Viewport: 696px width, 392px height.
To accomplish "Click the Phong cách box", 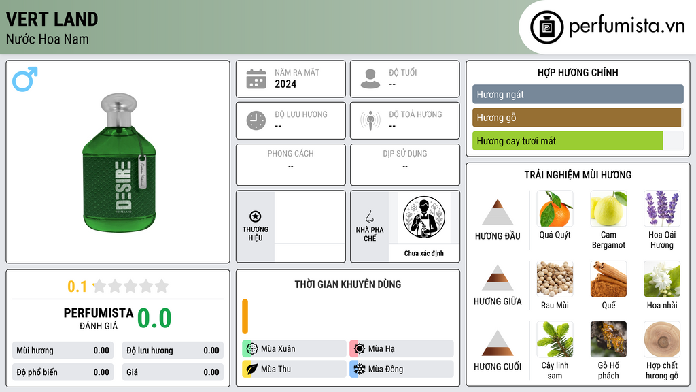I will (x=291, y=165).
